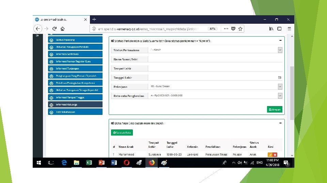Open Pelatihan Peningkatan Kompetensi item
Viewport: 327px width, 183px height.
pos(75,83)
